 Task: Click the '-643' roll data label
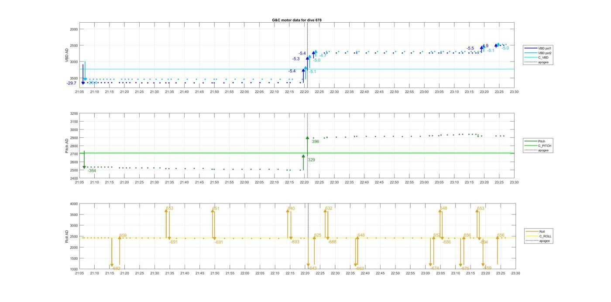(312, 268)
